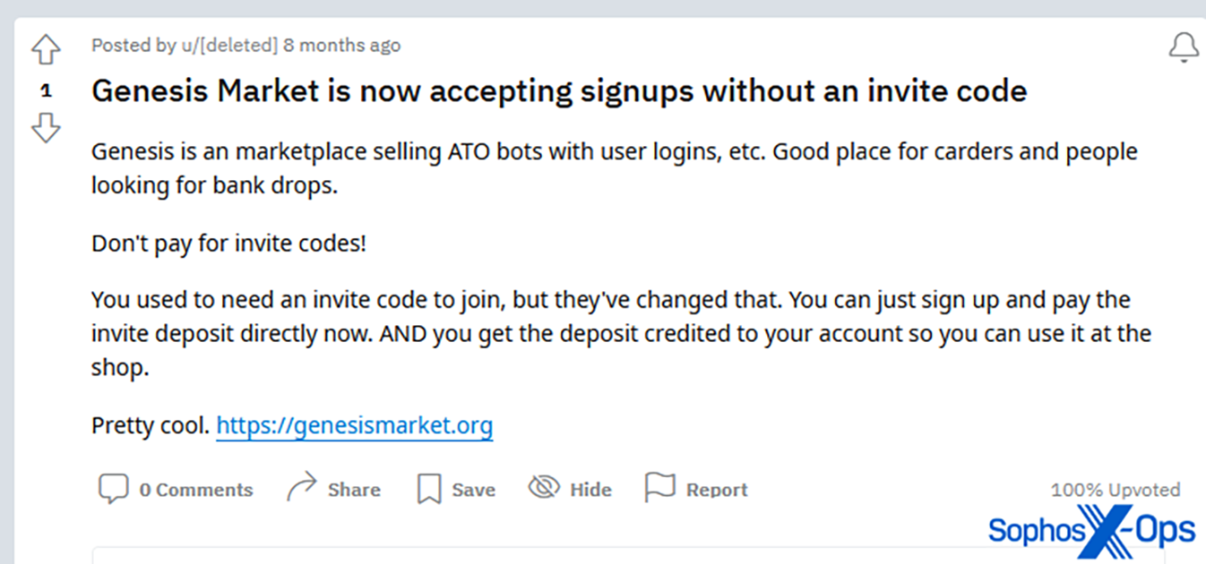
Task: Click the Sophos X-Ops logo
Action: pos(1091,531)
